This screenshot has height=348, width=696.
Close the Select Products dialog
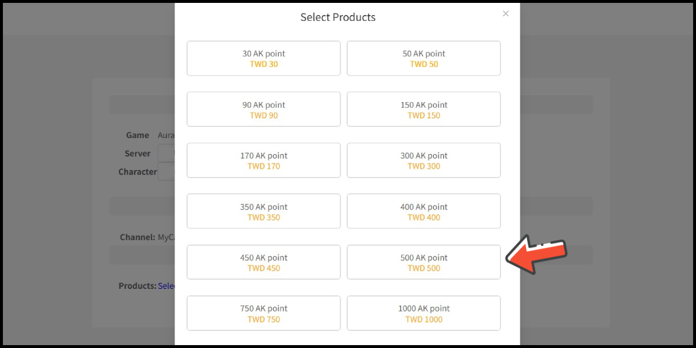pyautogui.click(x=506, y=14)
